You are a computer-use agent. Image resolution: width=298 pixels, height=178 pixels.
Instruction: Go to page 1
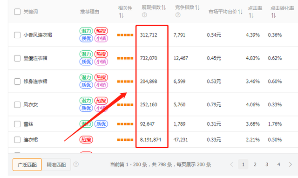(x=243, y=164)
